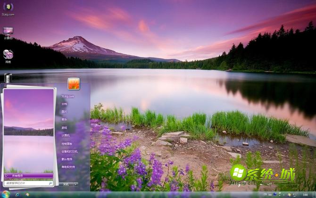Click the blue help icon in system tray
This screenshot has height=198, width=316.
[275, 194]
